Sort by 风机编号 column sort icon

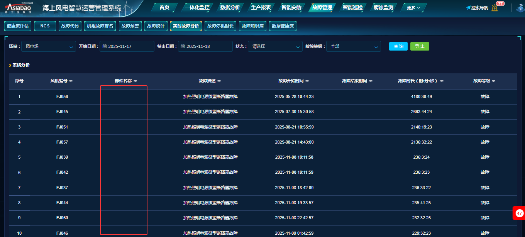pos(71,81)
